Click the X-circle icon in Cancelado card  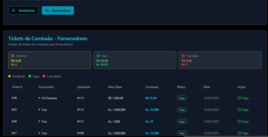tap(183, 56)
